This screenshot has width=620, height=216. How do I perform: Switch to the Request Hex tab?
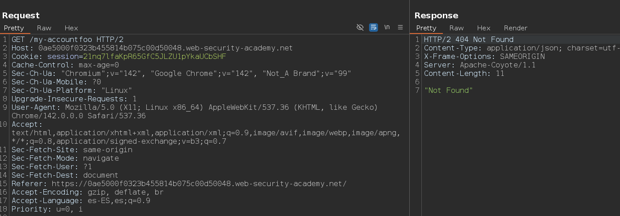(71, 28)
